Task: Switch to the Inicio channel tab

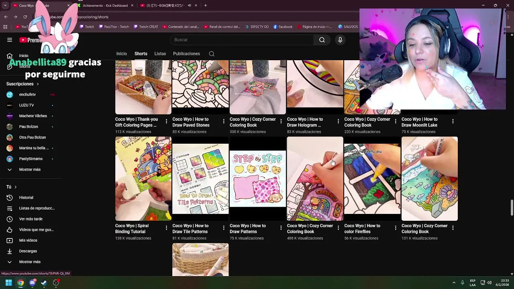Action: coord(122,54)
